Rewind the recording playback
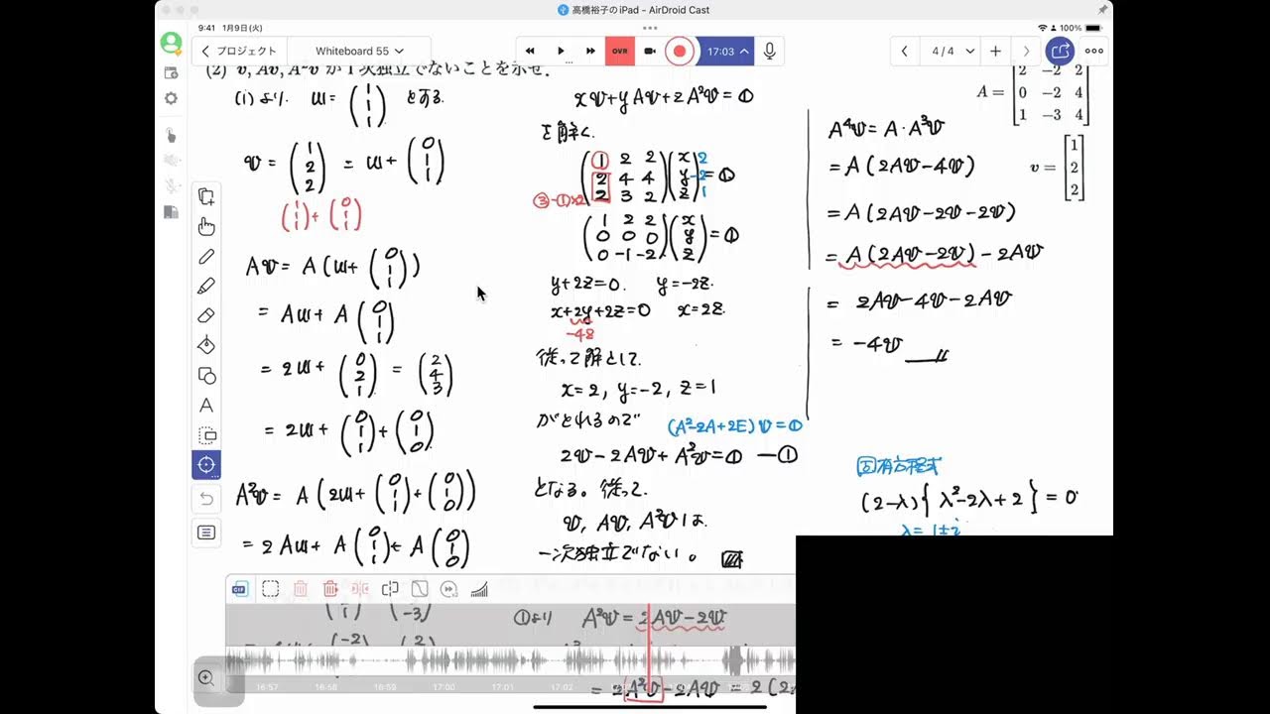The image size is (1270, 714). coord(530,51)
